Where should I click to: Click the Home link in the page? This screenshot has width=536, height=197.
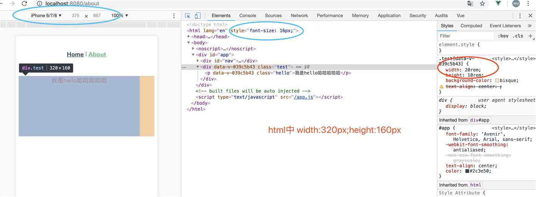pos(75,54)
